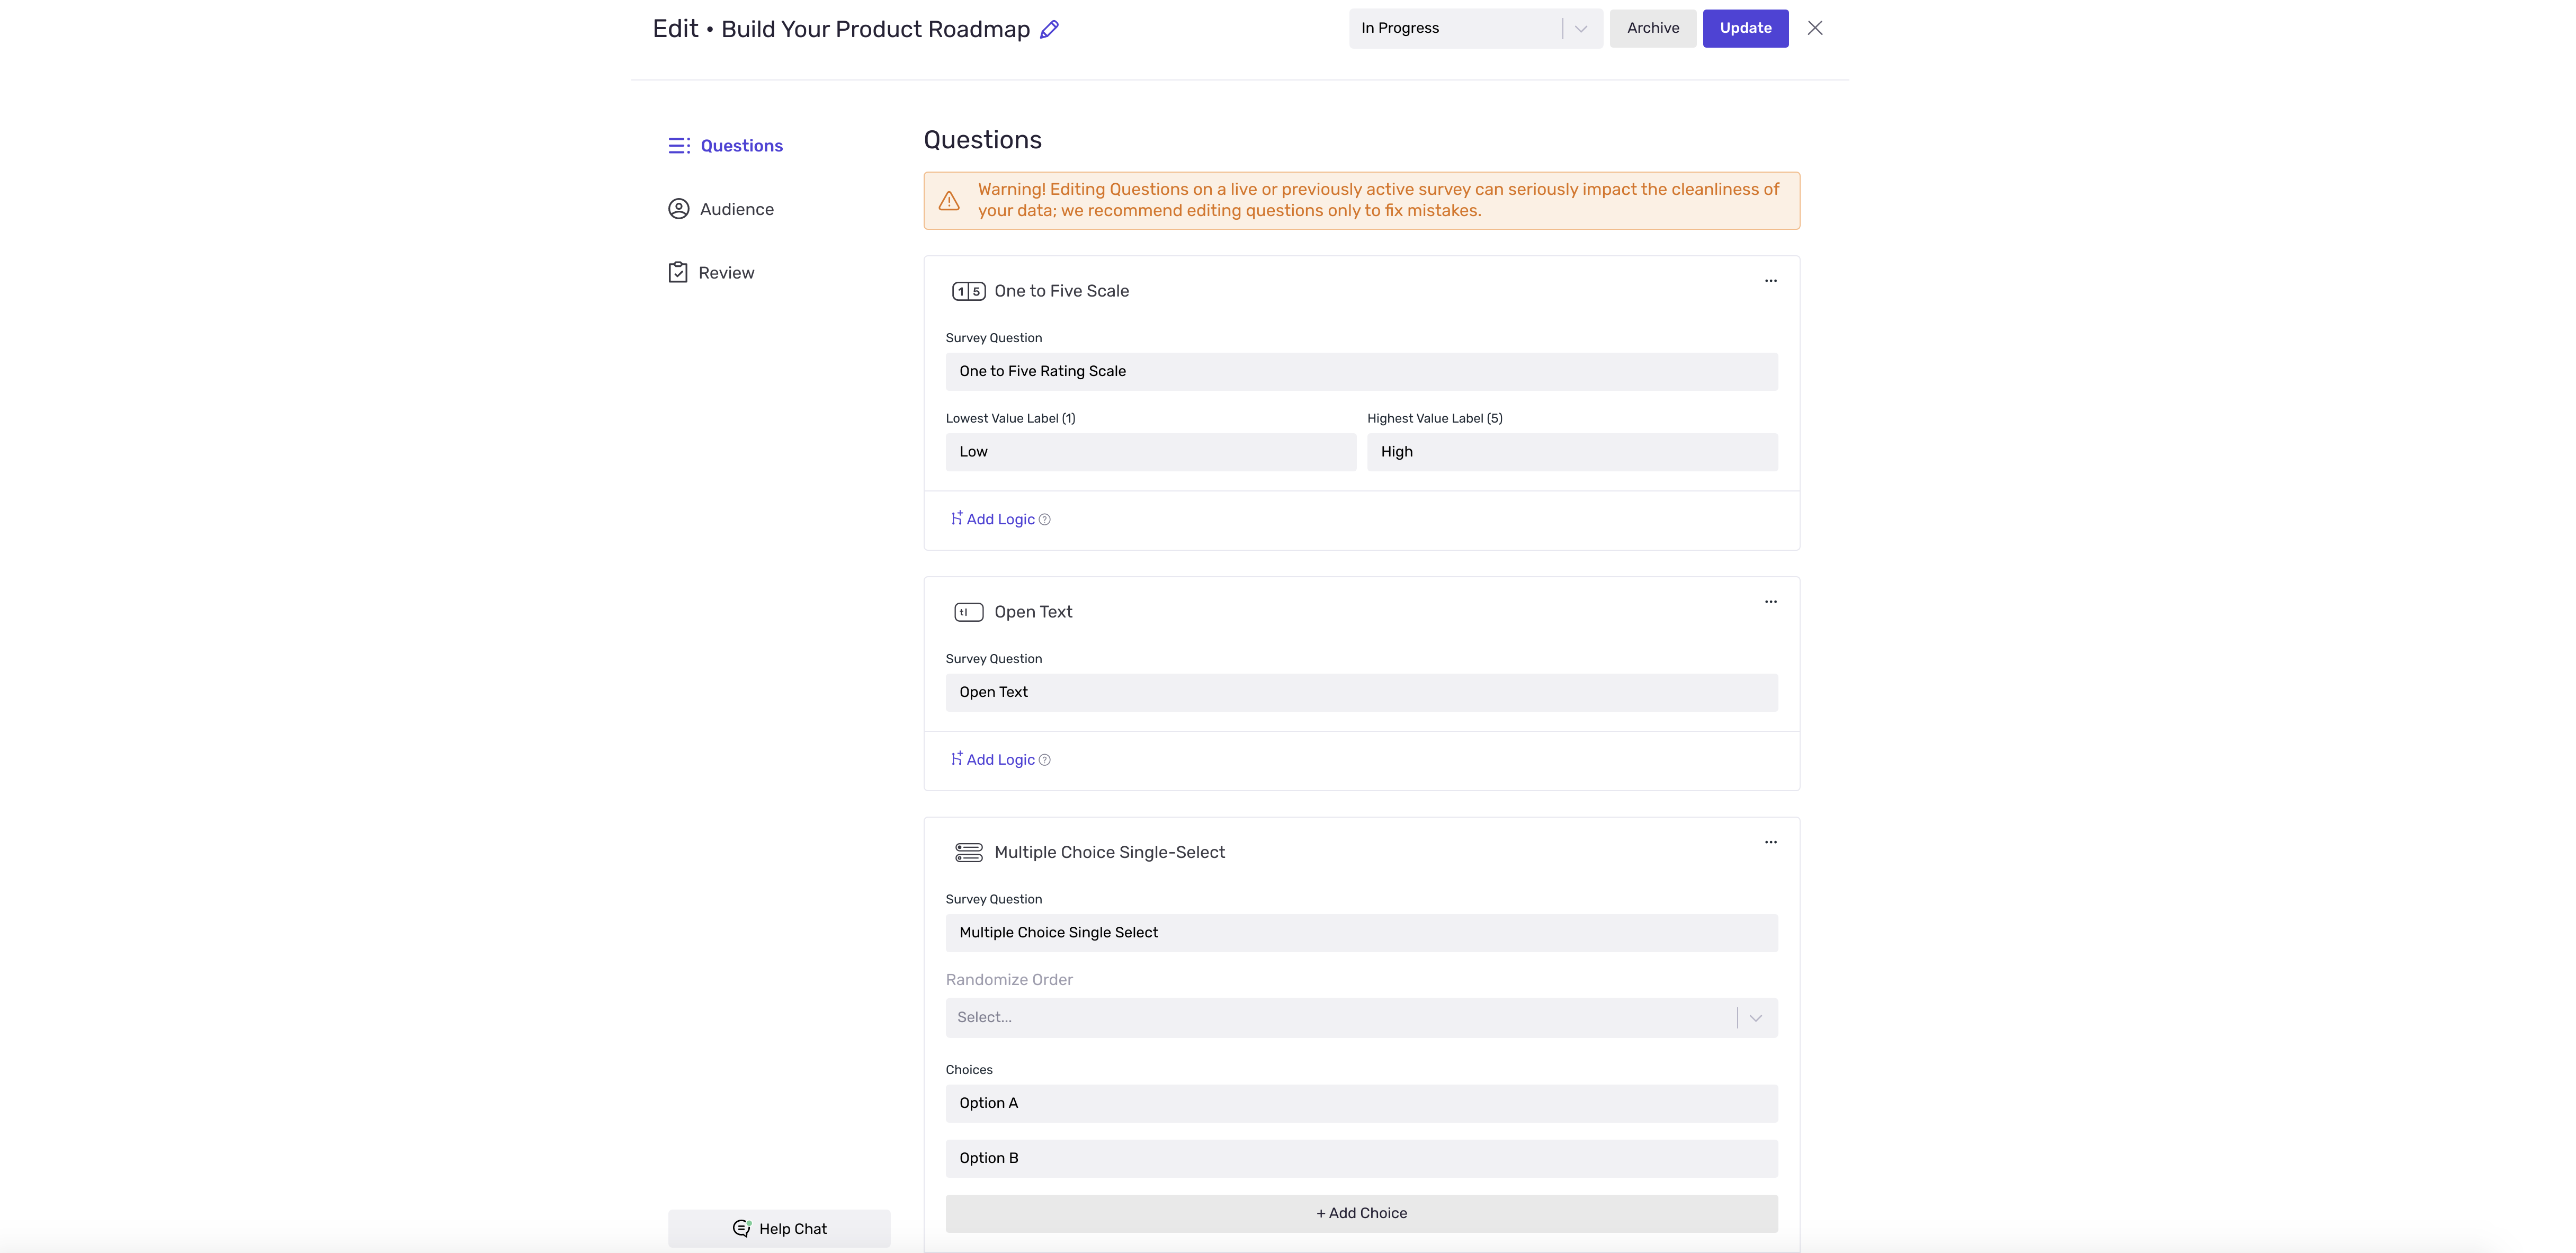2576x1253 pixels.
Task: Click the Archive button
Action: coord(1652,29)
